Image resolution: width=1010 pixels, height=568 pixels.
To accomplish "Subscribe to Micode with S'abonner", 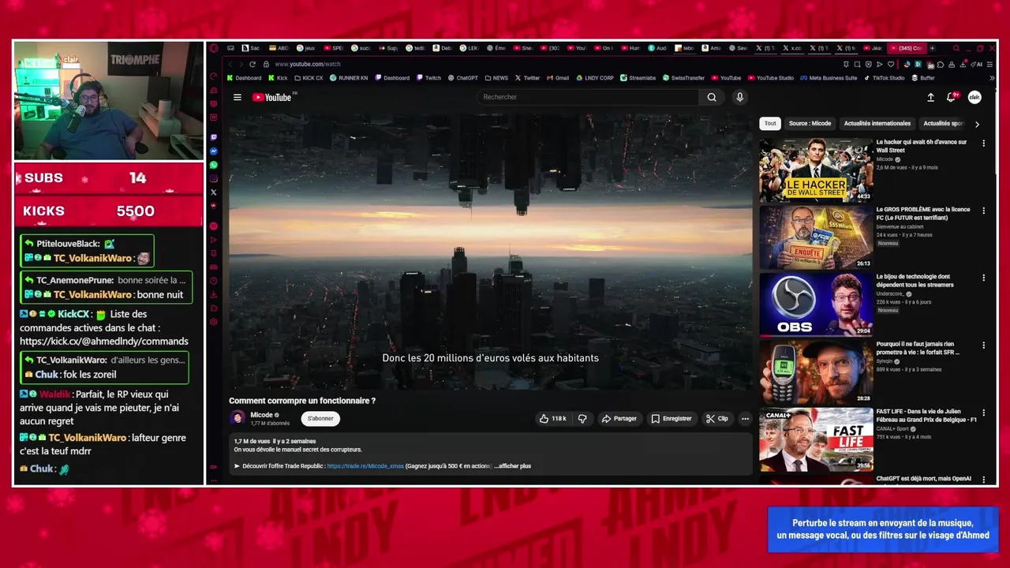I will [320, 418].
